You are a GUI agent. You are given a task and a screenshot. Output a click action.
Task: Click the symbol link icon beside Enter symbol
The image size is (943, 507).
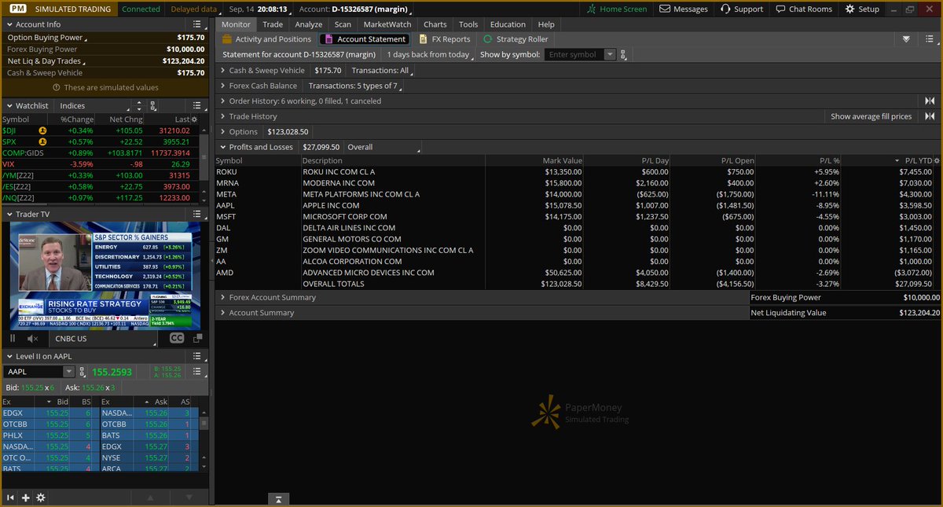623,55
